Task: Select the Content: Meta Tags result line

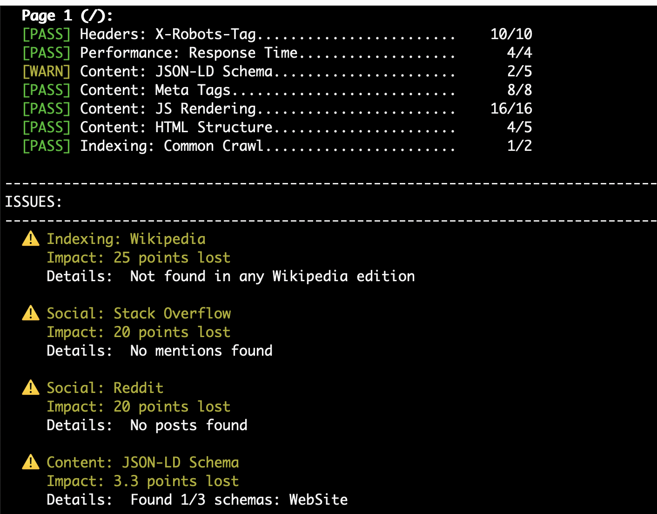Action: pyautogui.click(x=277, y=90)
